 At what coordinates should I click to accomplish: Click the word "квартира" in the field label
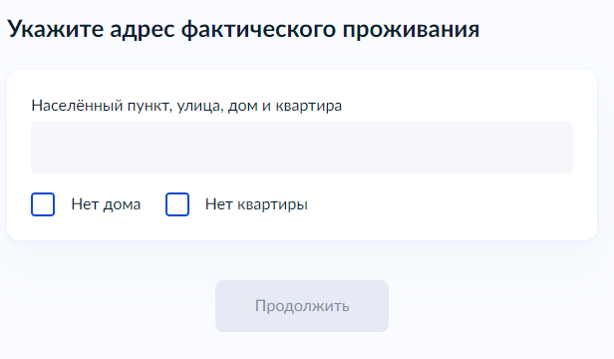click(309, 107)
